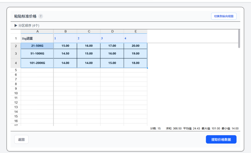
Task: Click the 返回 button
Action: [21, 140]
